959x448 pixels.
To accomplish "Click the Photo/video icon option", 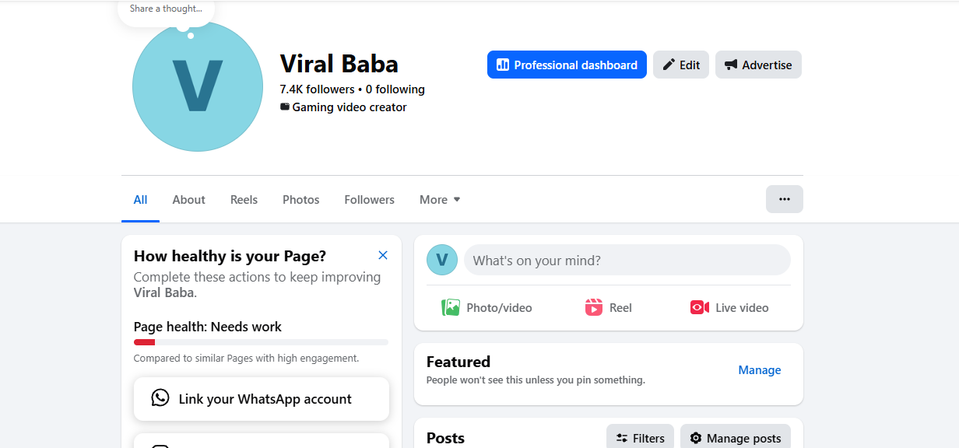I will [487, 308].
